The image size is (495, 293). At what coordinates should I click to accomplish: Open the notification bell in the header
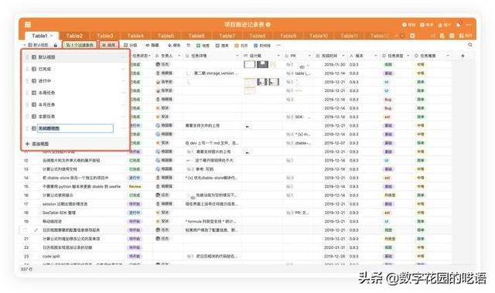click(459, 25)
